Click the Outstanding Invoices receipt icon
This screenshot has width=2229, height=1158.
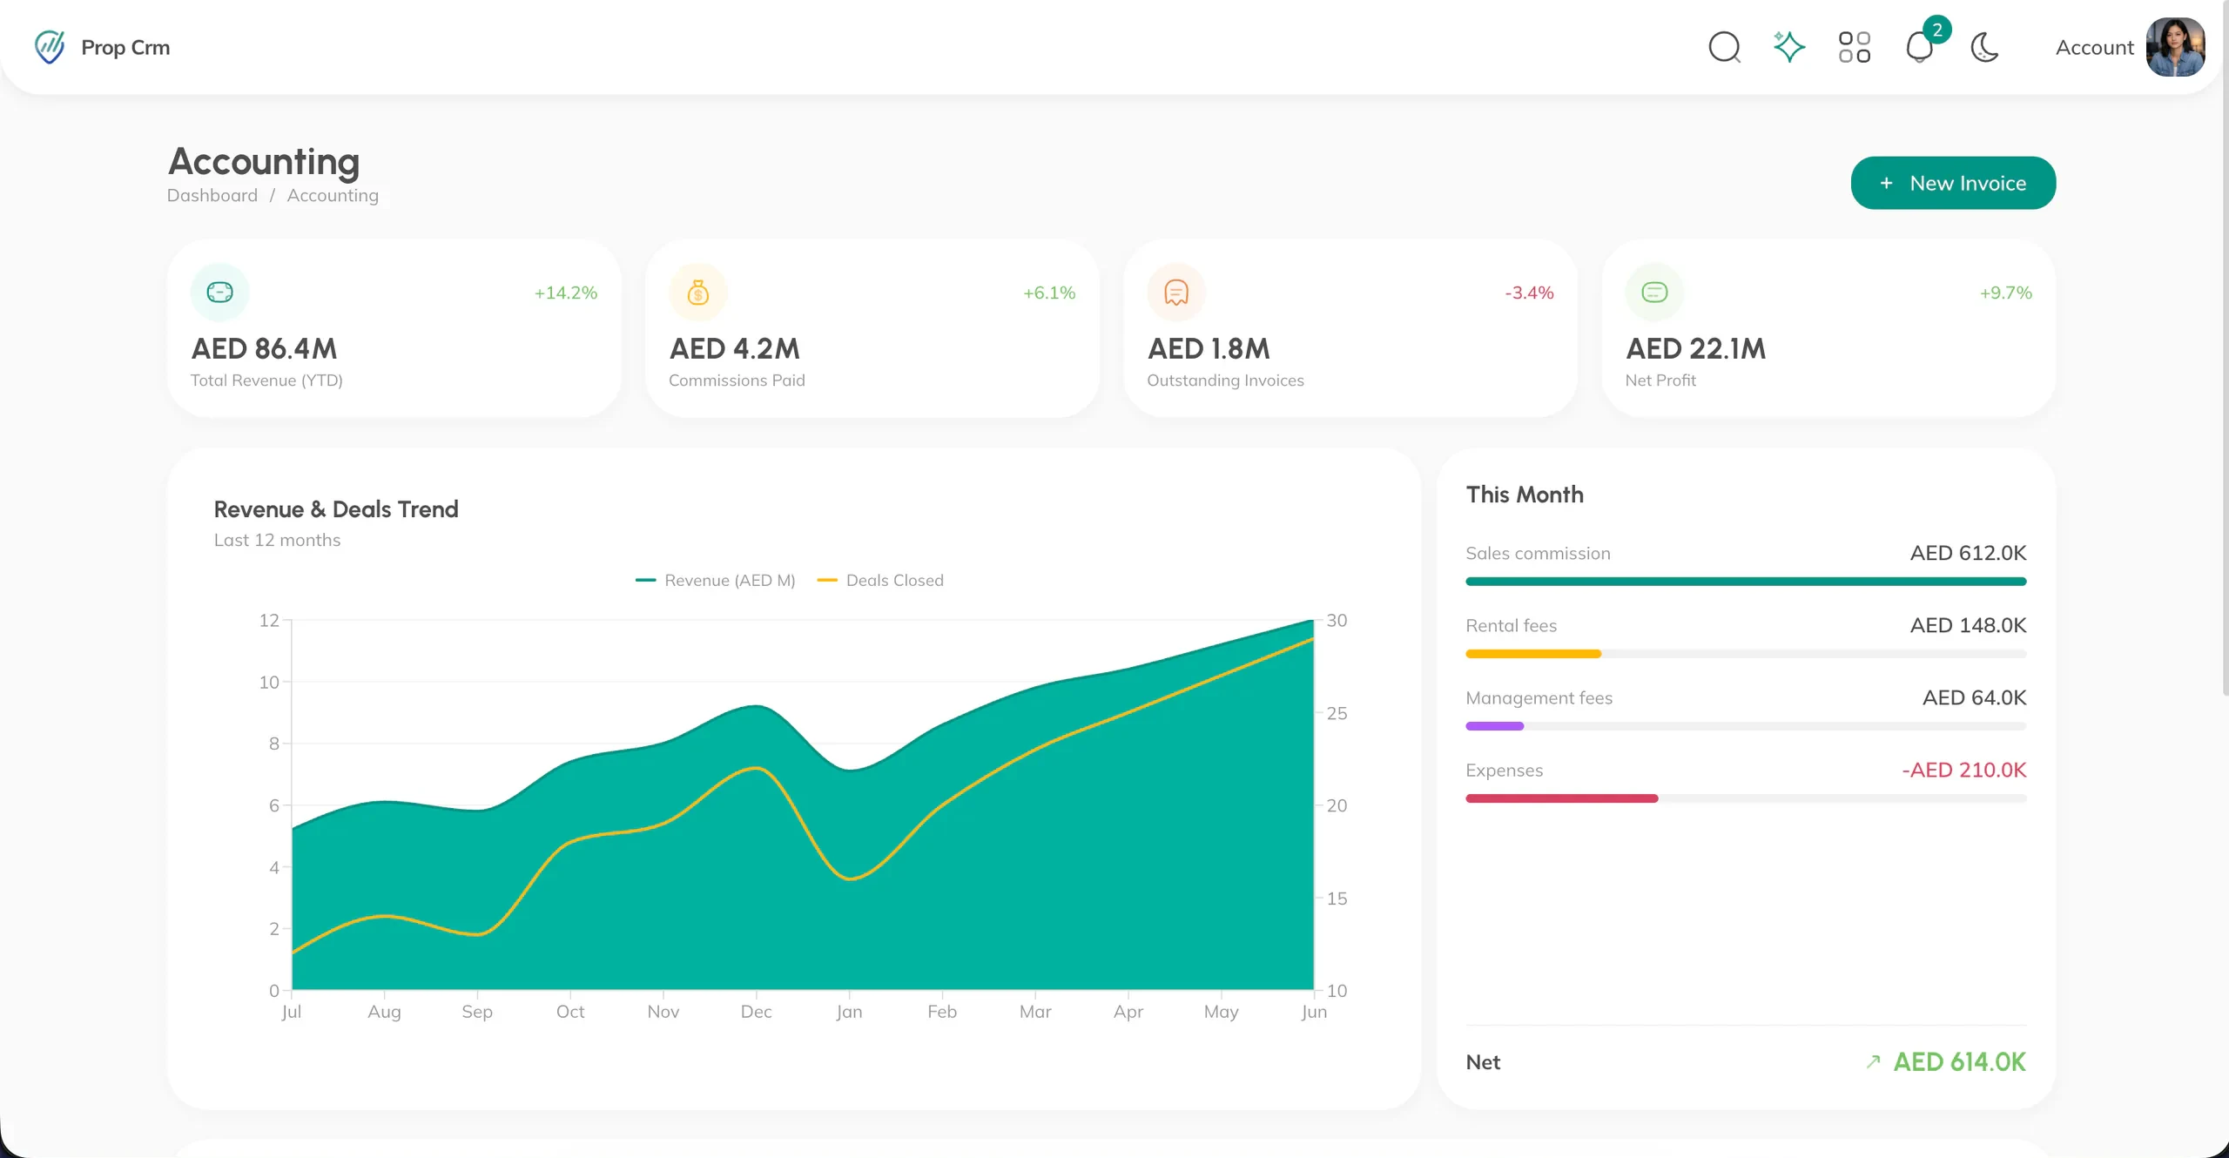pyautogui.click(x=1176, y=293)
